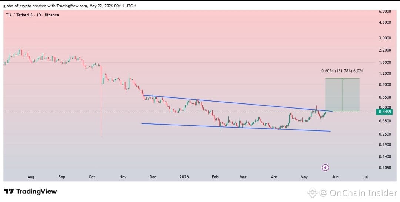Click the Jul label on time axis
The height and width of the screenshot is (202, 400).
365,177
